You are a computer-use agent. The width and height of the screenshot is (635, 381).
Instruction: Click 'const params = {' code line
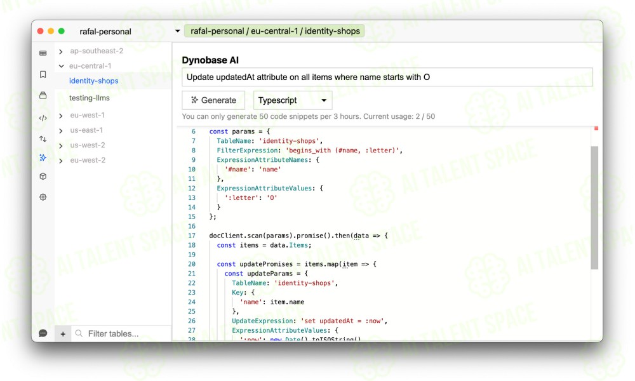(x=239, y=131)
